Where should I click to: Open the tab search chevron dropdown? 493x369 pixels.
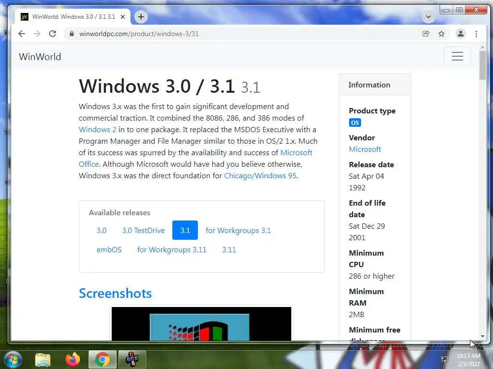coord(428,17)
